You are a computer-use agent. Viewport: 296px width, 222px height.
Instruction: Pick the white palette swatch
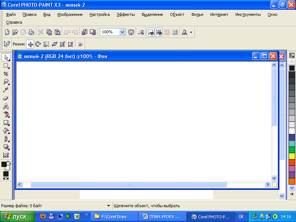pyautogui.click(x=292, y=131)
